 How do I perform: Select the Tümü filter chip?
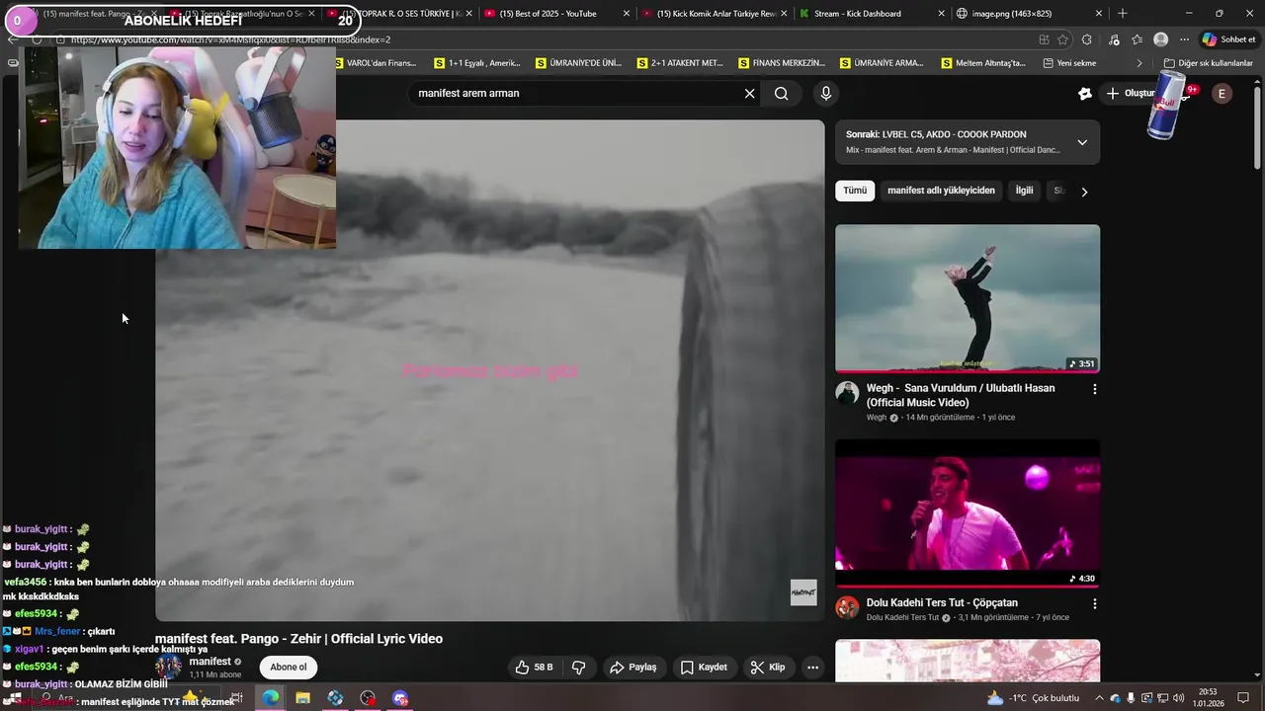[x=855, y=191]
